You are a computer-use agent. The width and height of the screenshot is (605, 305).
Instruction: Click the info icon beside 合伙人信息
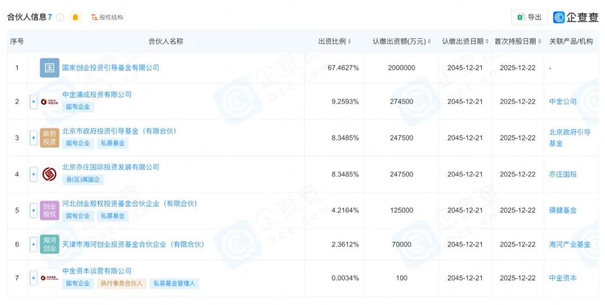pyautogui.click(x=60, y=17)
